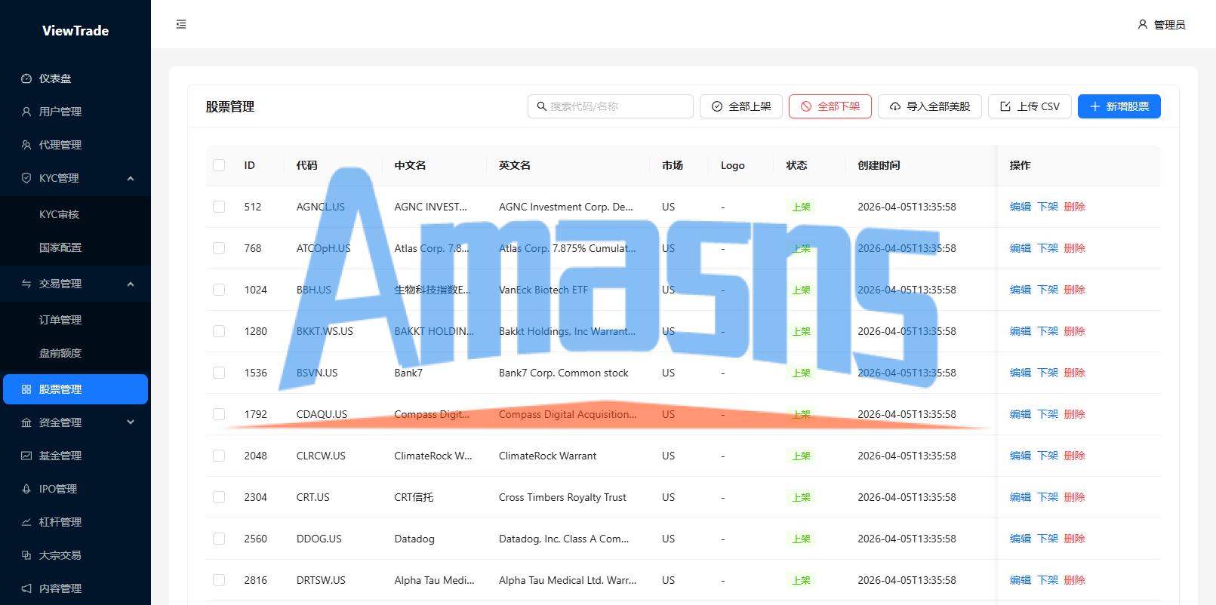
Task: Open the 国家配置 menu item
Action: (75, 247)
